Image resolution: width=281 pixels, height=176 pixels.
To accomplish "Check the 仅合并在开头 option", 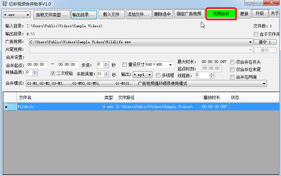I will pos(232,62).
